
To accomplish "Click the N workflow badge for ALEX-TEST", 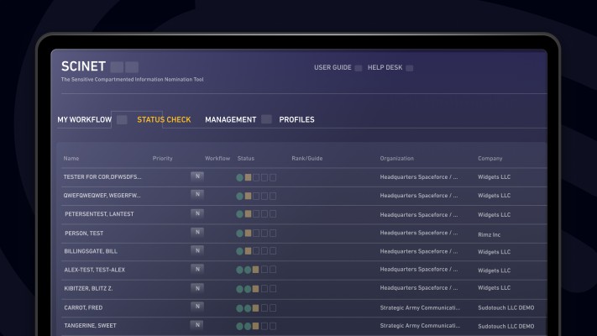I will [197, 269].
